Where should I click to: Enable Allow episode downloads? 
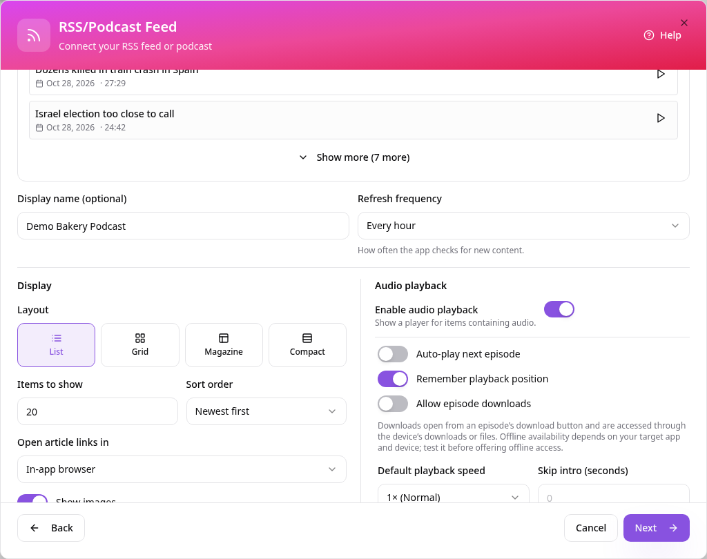click(x=393, y=404)
